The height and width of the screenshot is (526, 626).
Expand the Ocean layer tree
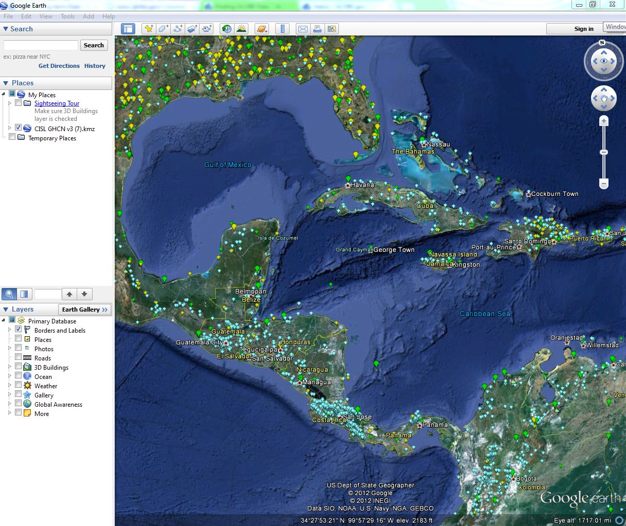coord(10,376)
